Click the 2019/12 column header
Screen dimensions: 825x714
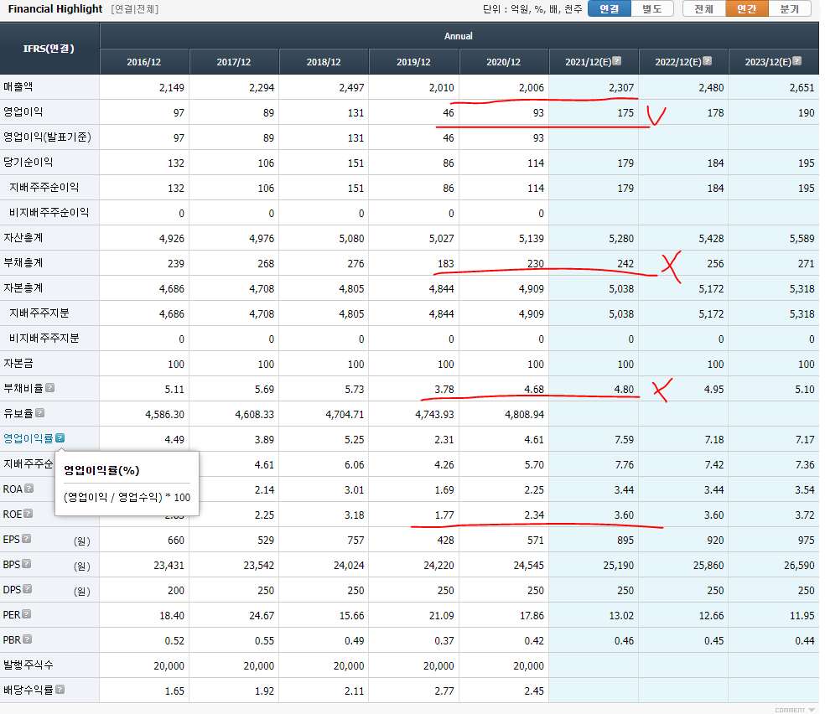414,62
